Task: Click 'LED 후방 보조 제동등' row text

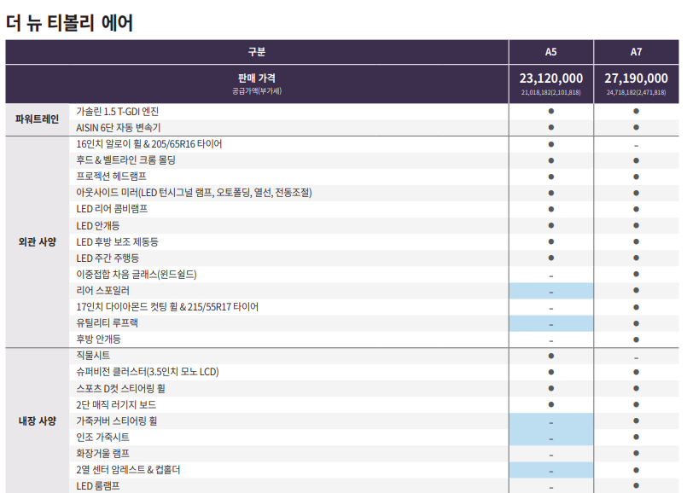Action: coord(118,242)
